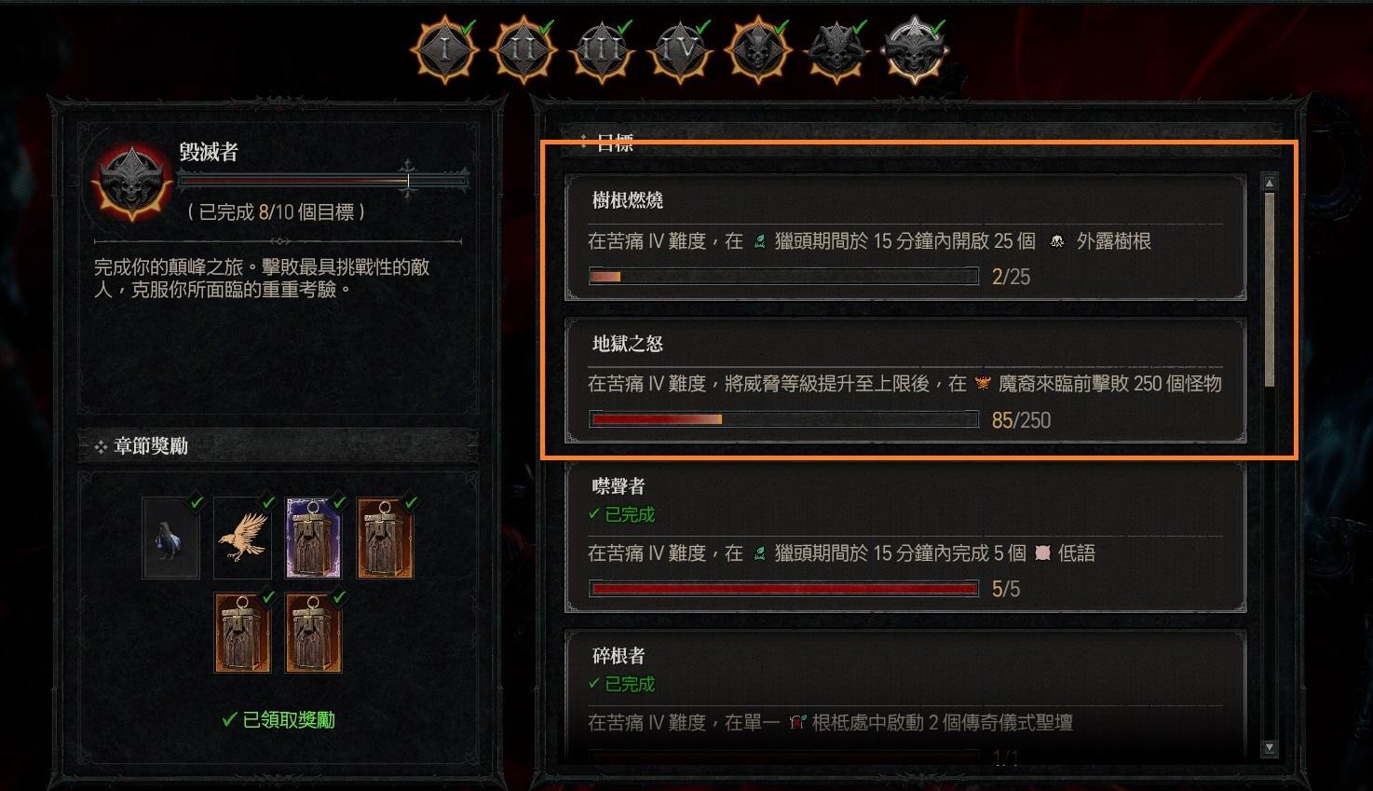Viewport: 1373px width, 791px height.
Task: Click the 已領取獎勵 claimed rewards label
Action: [279, 720]
